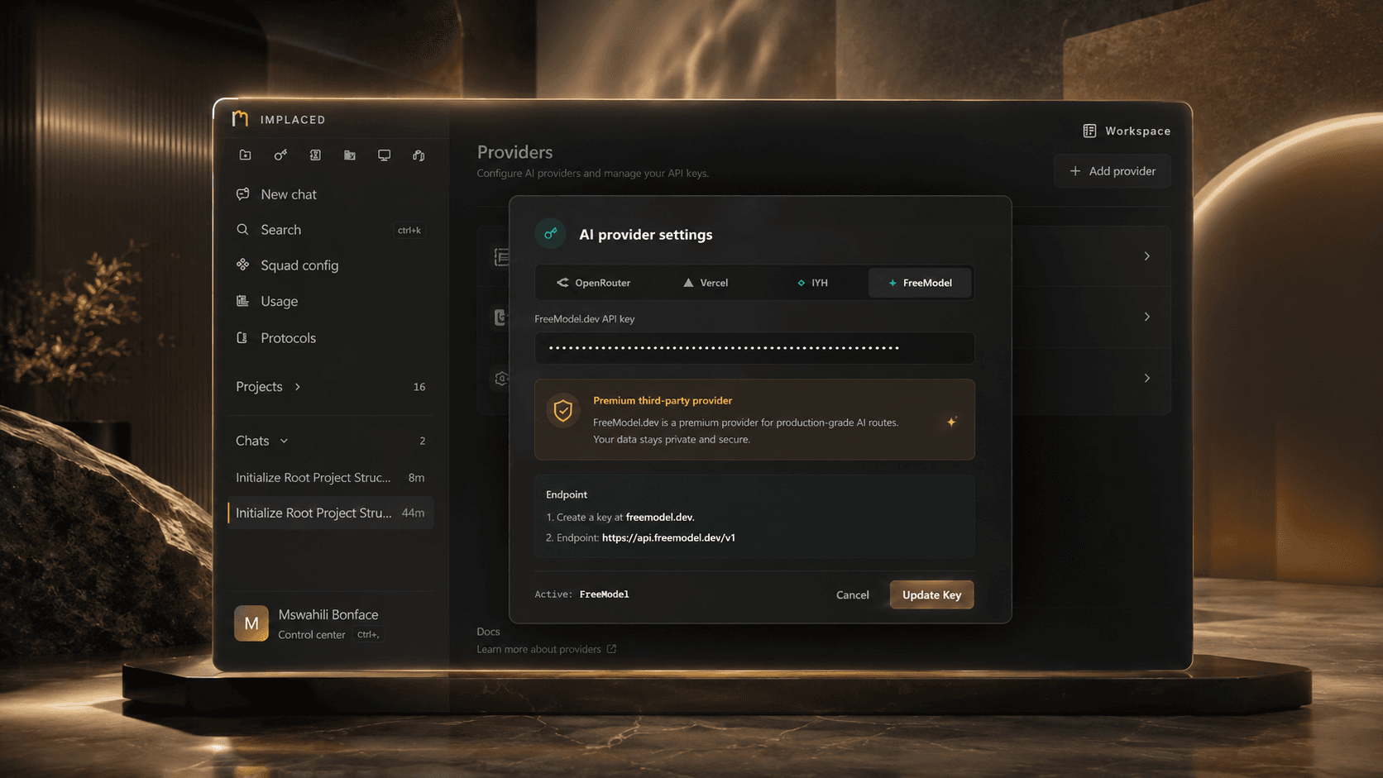Click the monitor icon in sidebar toolbar

384,155
